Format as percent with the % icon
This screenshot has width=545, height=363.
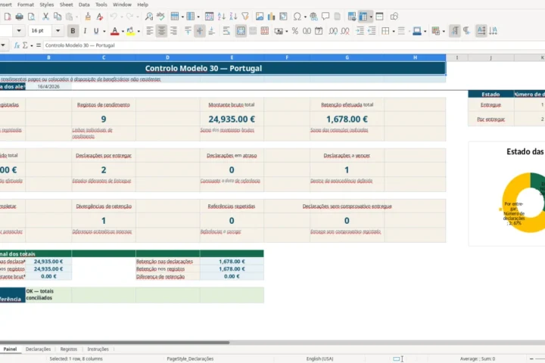coord(295,31)
